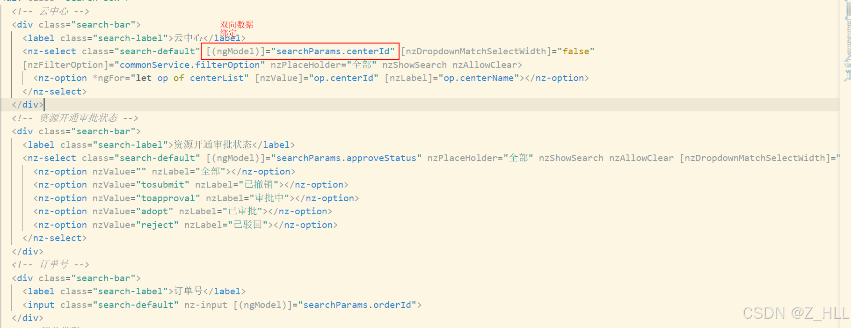Click the 云中心 comment line
The image size is (851, 328).
tap(51, 11)
